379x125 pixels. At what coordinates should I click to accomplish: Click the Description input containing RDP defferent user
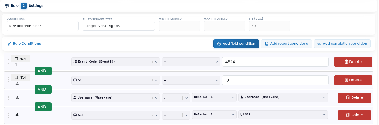click(43, 26)
